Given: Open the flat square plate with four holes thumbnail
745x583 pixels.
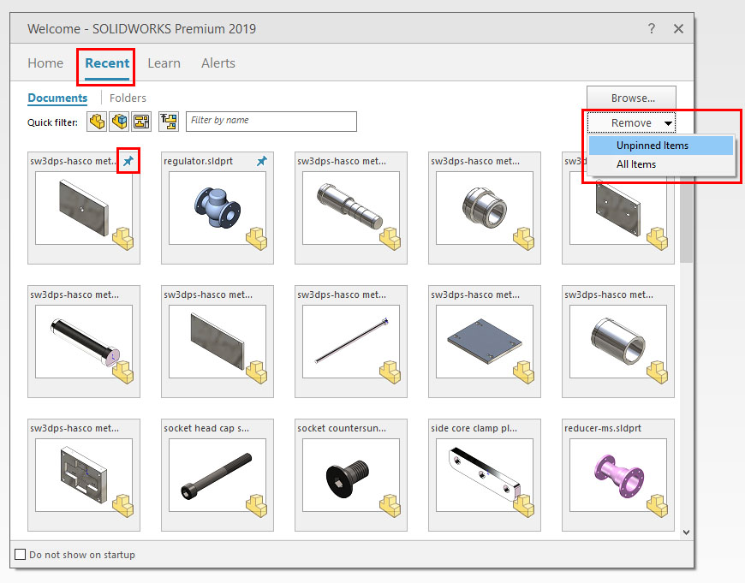Looking at the screenshot, I should click(x=484, y=342).
